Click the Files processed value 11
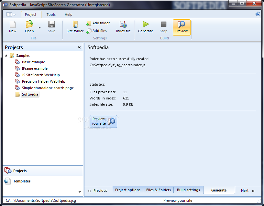 125,92
